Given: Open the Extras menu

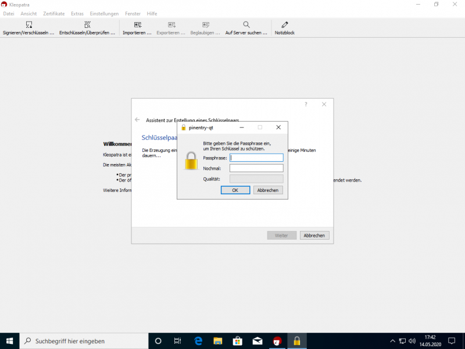Looking at the screenshot, I should (x=77, y=13).
